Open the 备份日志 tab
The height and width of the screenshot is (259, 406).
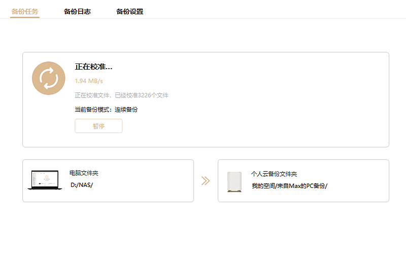pos(77,12)
